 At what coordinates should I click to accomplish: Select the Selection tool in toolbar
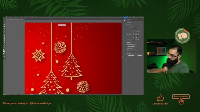pyautogui.click(x=4, y=21)
